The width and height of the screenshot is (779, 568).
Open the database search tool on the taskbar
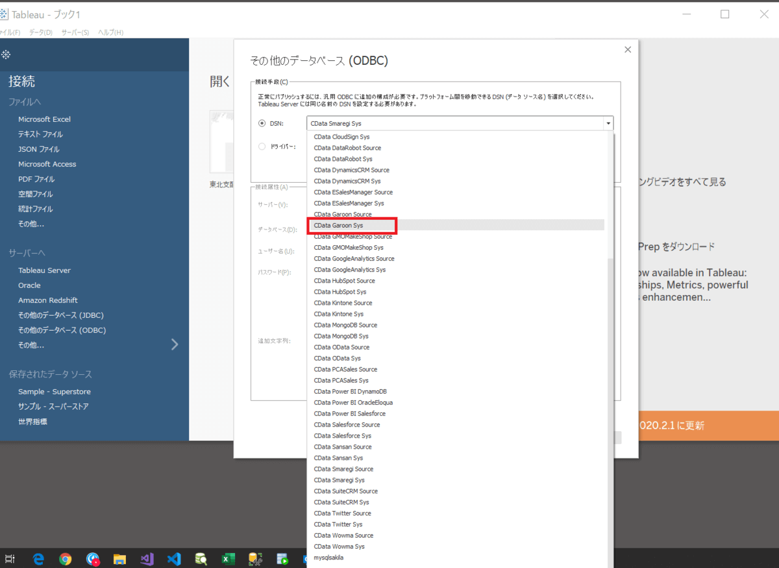coord(201,558)
